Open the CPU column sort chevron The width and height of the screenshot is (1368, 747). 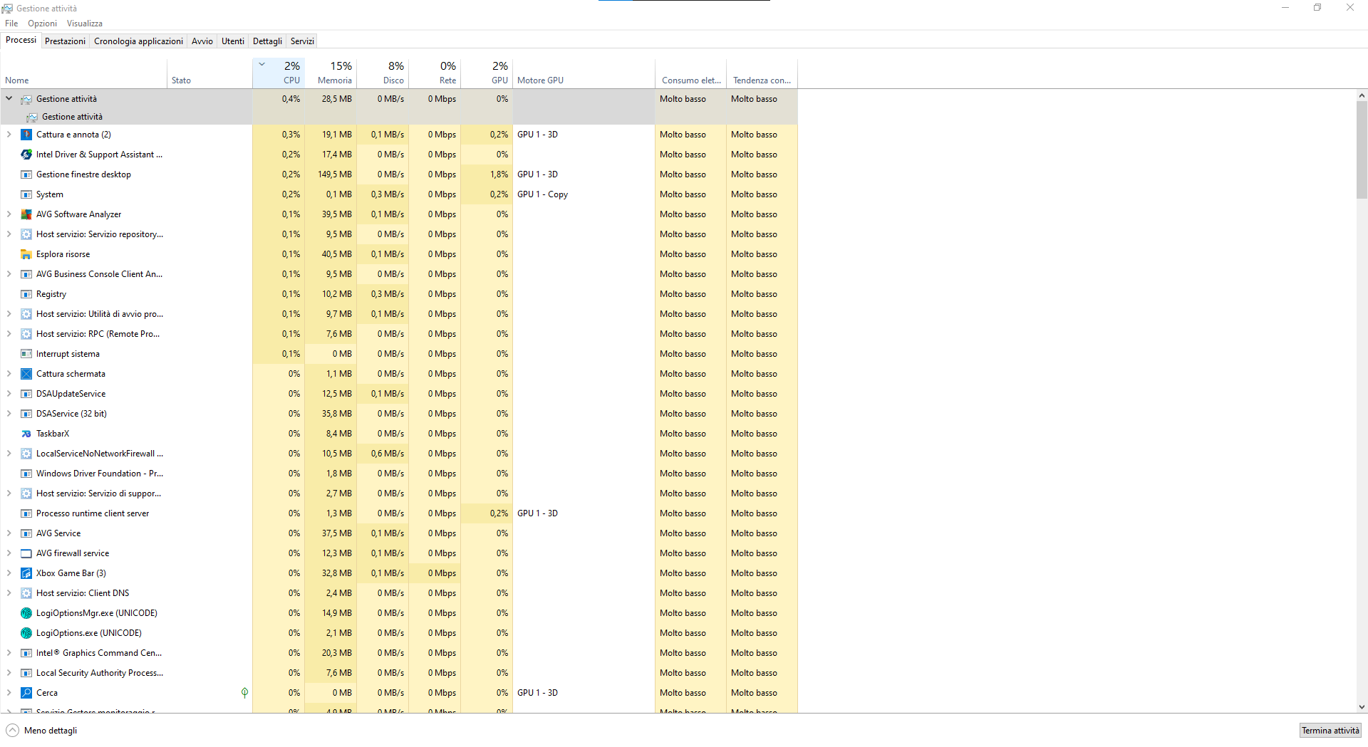[262, 65]
